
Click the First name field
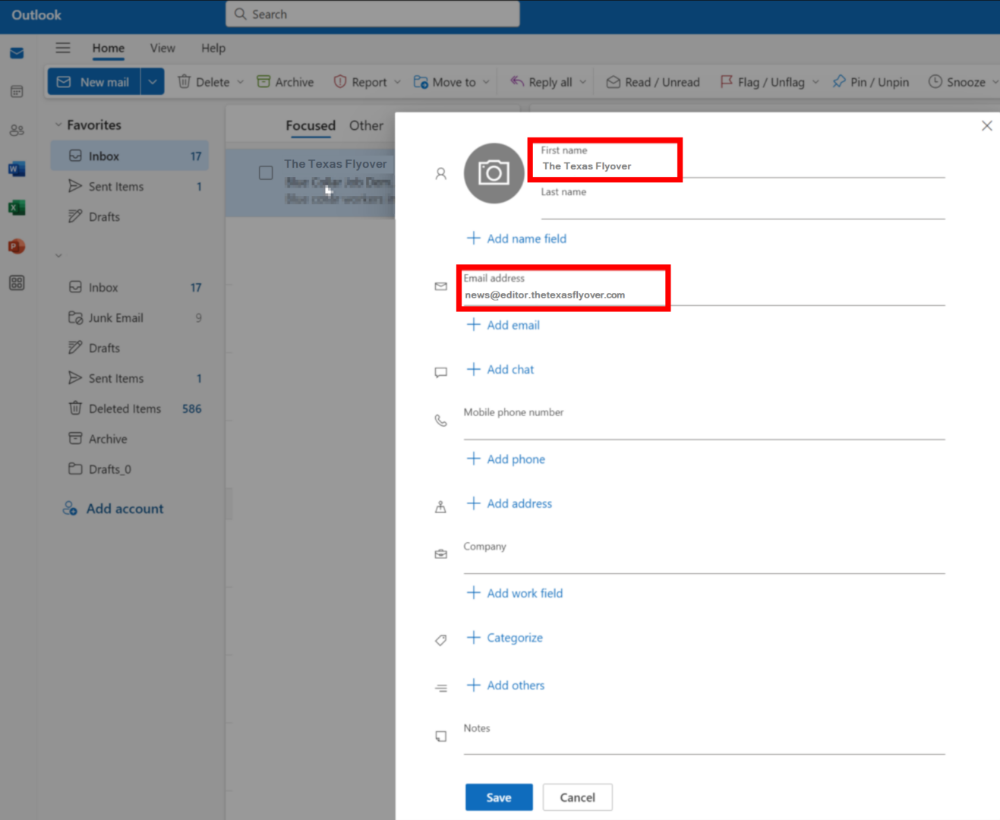pyautogui.click(x=743, y=160)
